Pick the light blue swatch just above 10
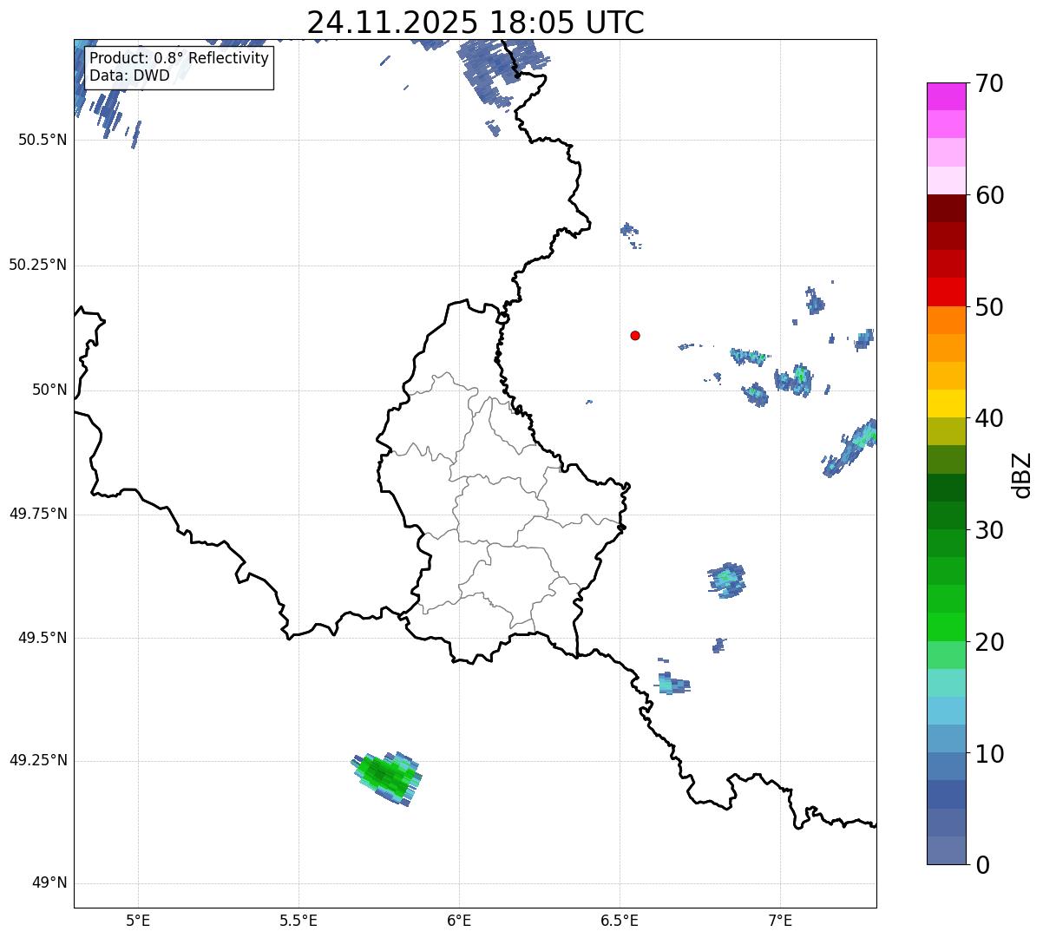The image size is (1043, 938). pos(947,738)
